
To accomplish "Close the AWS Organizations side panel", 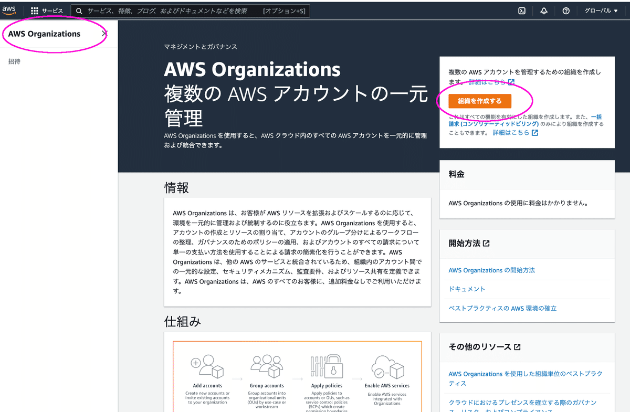I will coord(104,34).
